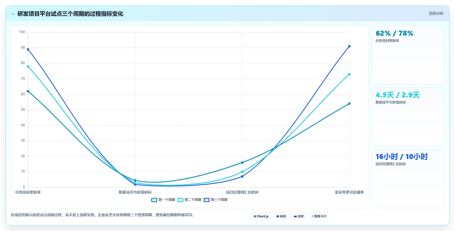455x231 pixels.
Task: Click the 趋势分析 label in header
Action: pyautogui.click(x=436, y=13)
